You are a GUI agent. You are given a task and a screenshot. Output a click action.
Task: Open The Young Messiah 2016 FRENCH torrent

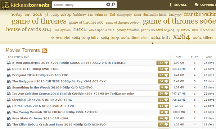[55, 112]
